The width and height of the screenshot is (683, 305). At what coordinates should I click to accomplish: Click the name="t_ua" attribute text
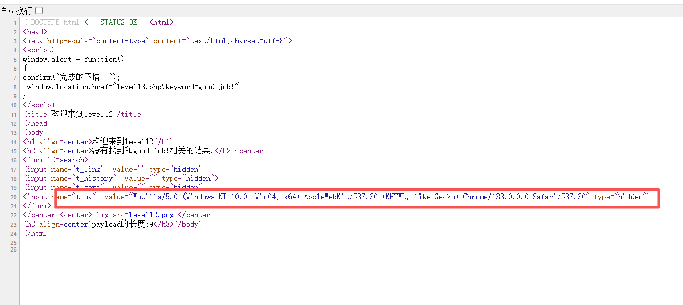(x=74, y=197)
